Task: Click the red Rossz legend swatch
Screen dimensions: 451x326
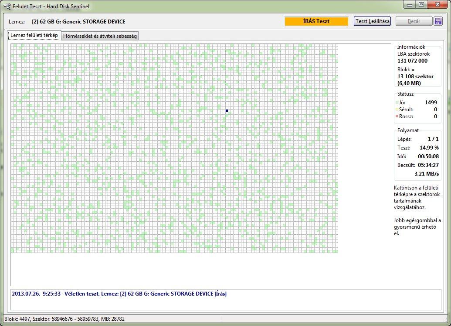Action: tap(397, 116)
